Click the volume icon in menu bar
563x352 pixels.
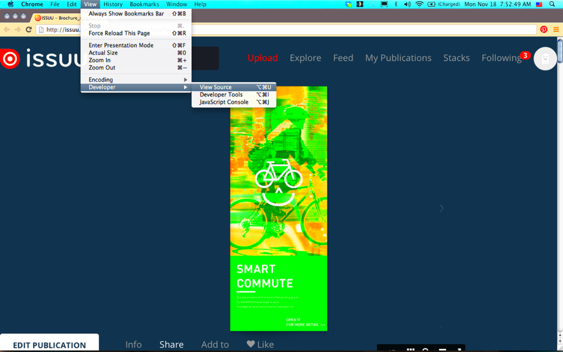tap(407, 4)
